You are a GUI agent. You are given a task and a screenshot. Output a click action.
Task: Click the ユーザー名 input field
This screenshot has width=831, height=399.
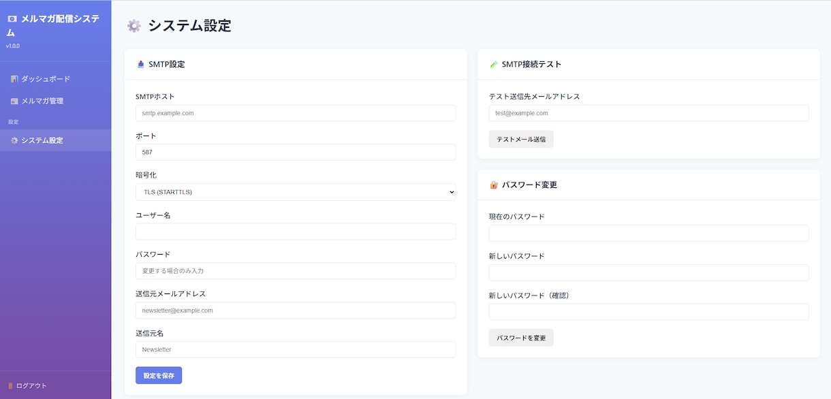click(x=296, y=232)
